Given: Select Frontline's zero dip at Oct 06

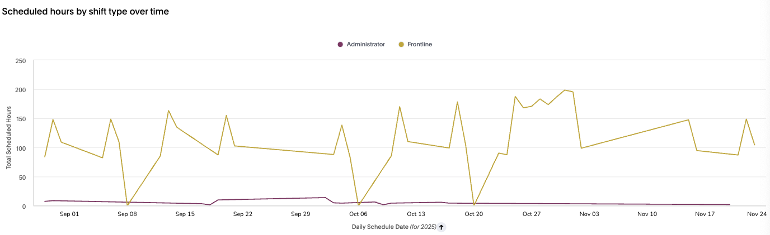Looking at the screenshot, I should pyautogui.click(x=359, y=205).
